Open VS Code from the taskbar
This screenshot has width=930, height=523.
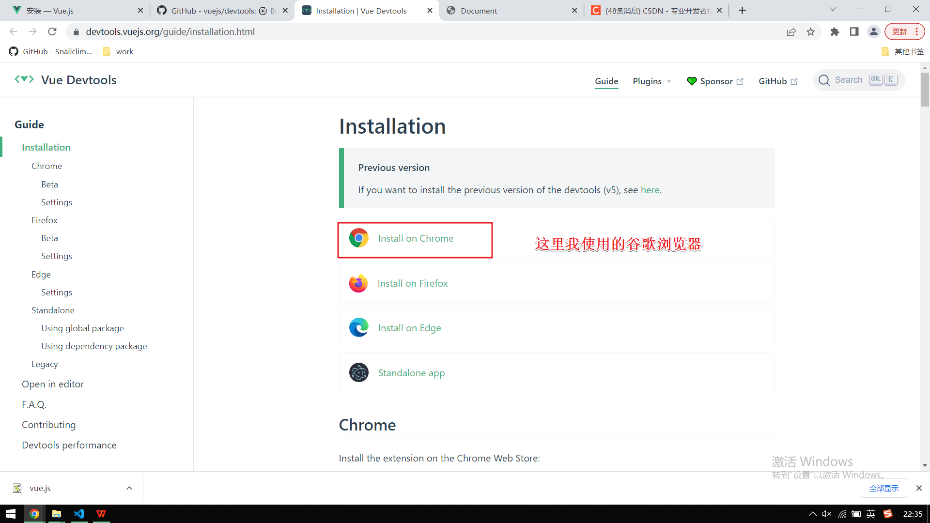point(79,514)
